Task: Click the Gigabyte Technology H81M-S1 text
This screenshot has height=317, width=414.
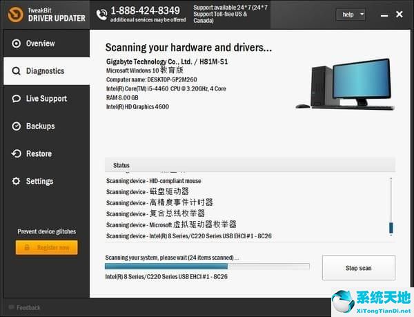Action: point(167,61)
